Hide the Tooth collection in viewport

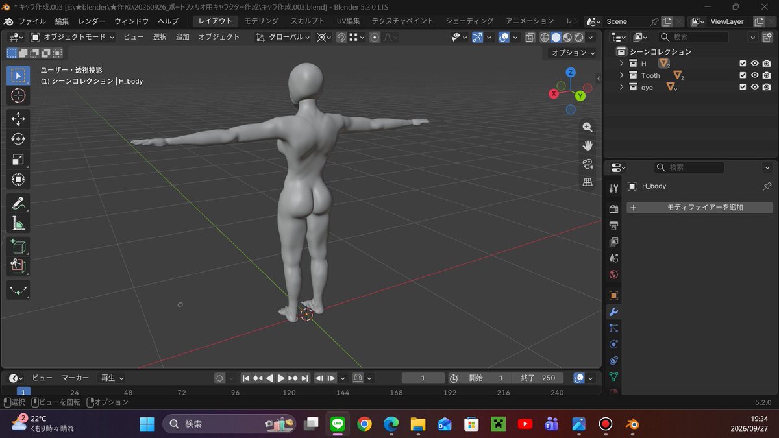point(755,75)
